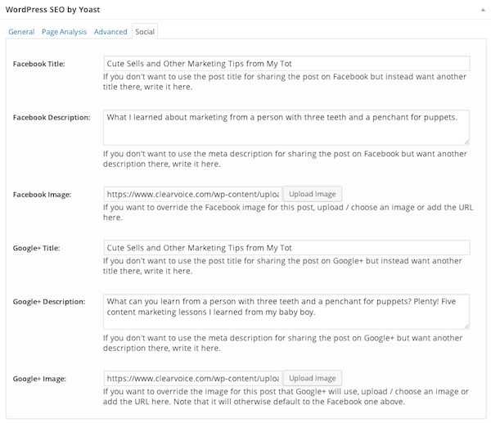Collapse the WordPress SEO by Yoast panel arrow
The width and height of the screenshot is (491, 423).
483,10
